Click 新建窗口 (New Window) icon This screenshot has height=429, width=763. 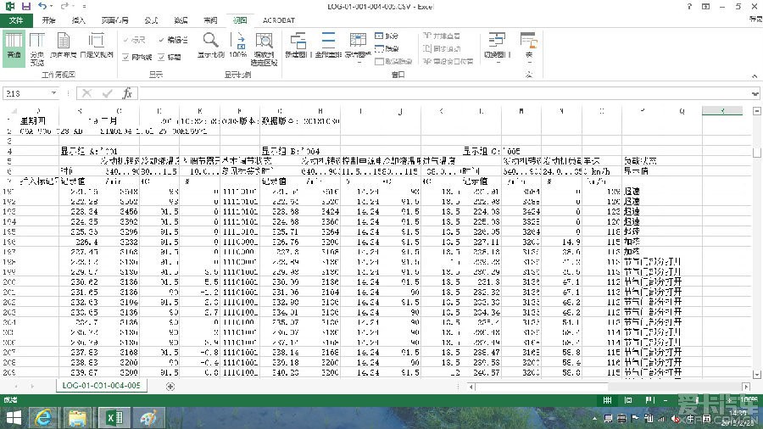point(297,45)
